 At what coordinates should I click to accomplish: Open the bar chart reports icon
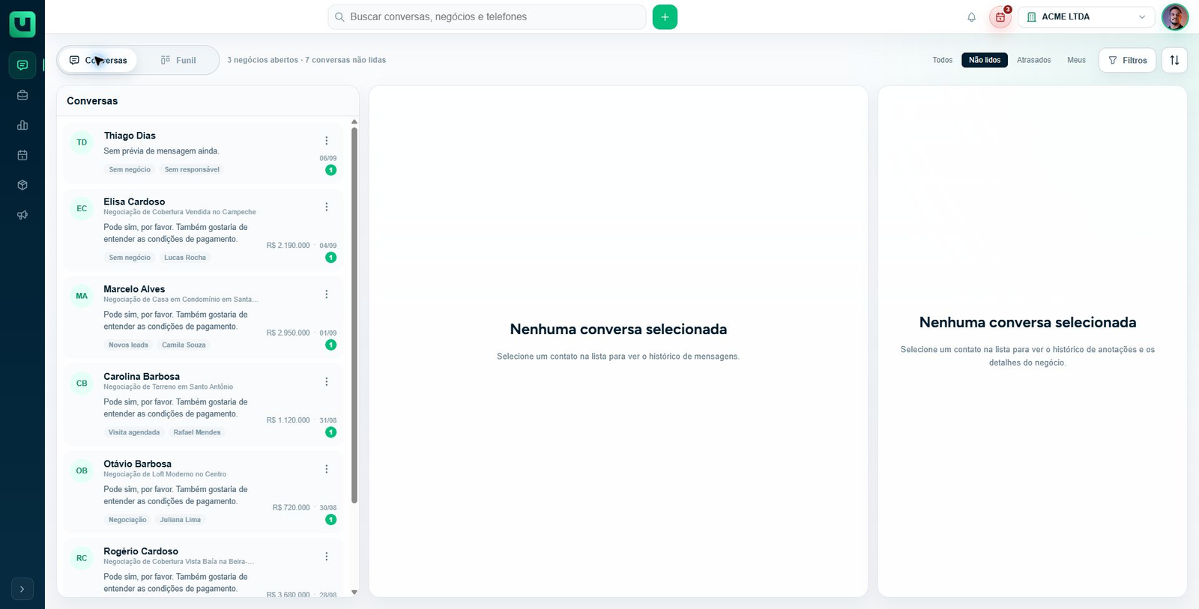point(22,125)
